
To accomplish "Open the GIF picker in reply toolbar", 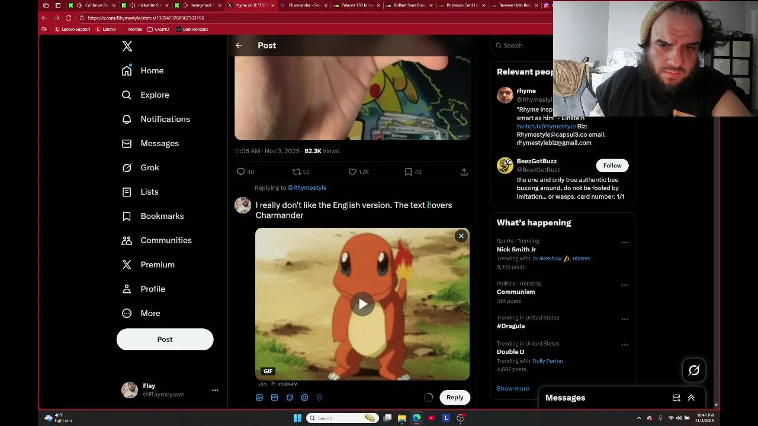I will 274,398.
